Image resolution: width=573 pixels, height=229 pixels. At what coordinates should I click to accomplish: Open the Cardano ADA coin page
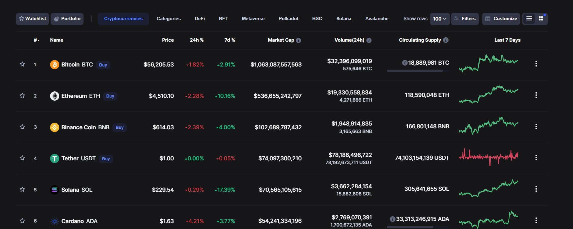(x=79, y=221)
